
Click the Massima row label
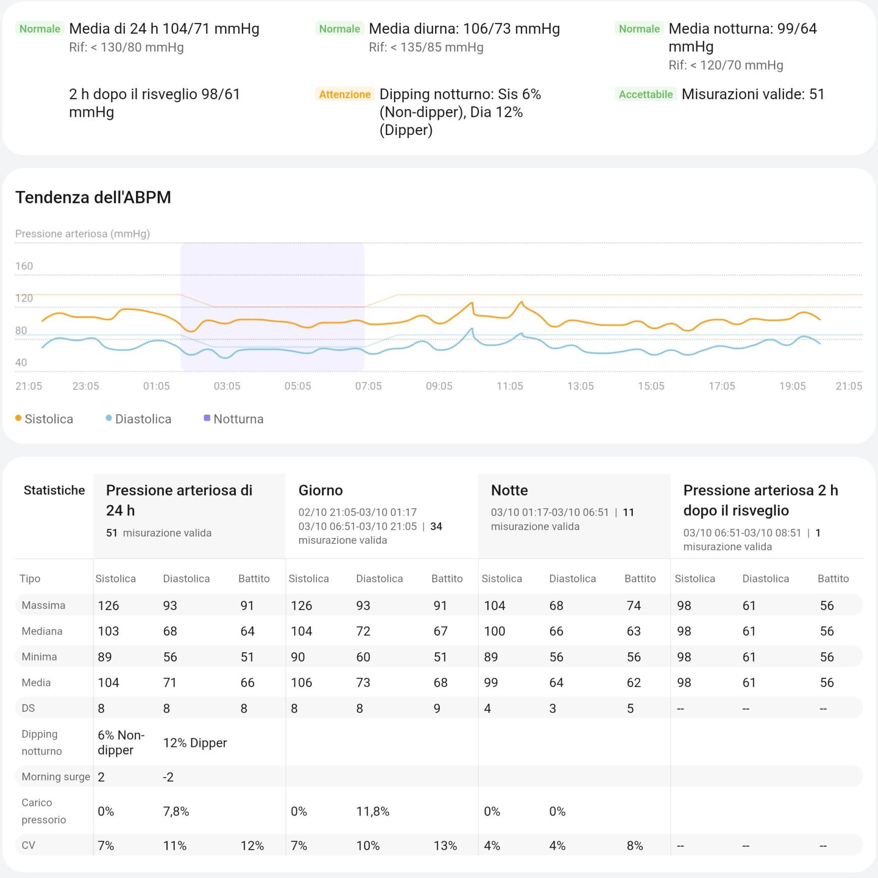43,605
